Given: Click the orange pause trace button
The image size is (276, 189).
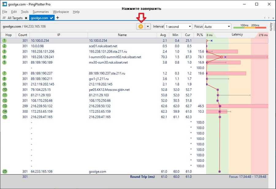Looking at the screenshot, I should click(x=141, y=27).
